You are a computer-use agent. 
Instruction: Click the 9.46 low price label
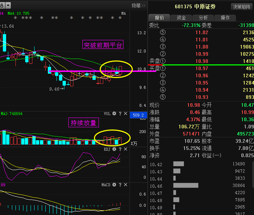pos(54,89)
